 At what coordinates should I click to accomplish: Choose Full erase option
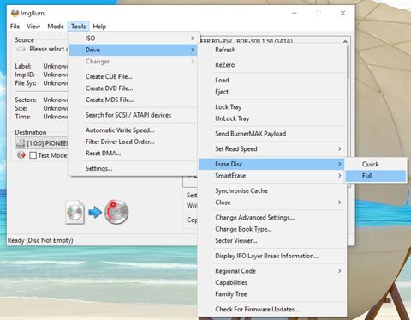tap(376, 176)
